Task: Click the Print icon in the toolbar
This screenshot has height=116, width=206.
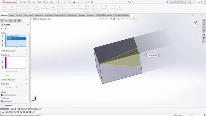Action: pos(74,2)
